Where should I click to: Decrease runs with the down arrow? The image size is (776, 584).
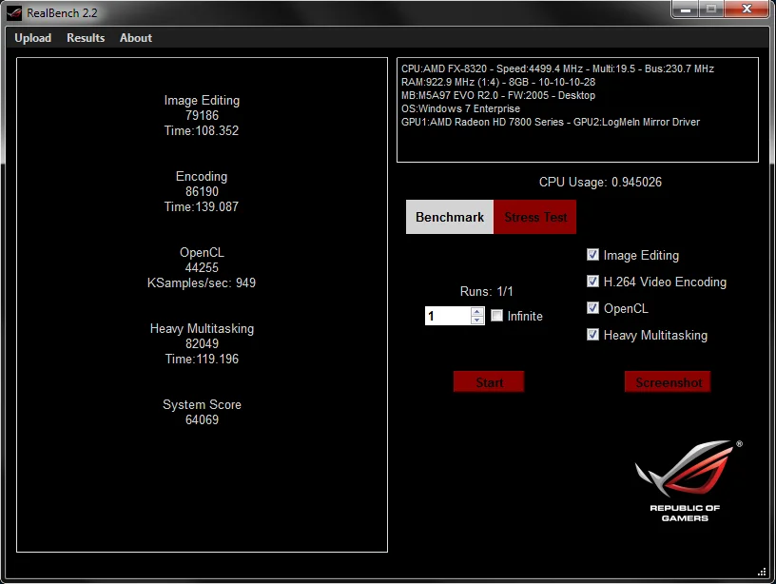(477, 321)
